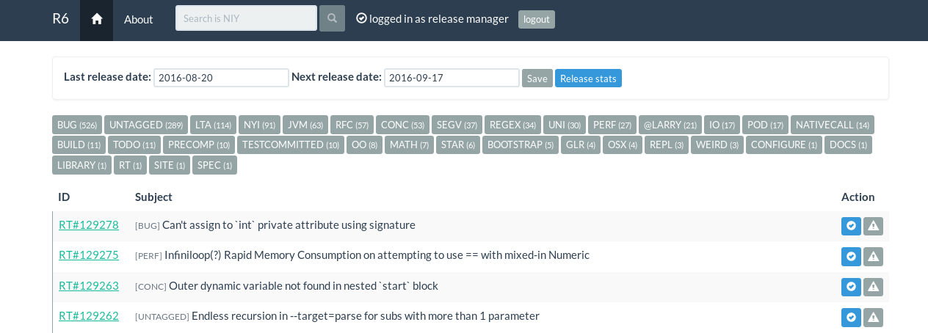Focus the Last release date field
Screen dimensions: 928x333
click(x=221, y=78)
